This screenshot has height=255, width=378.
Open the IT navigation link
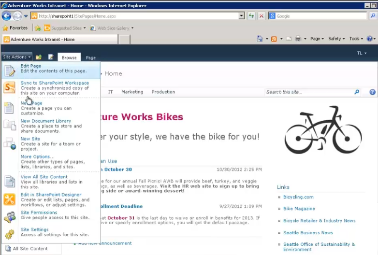110,92
